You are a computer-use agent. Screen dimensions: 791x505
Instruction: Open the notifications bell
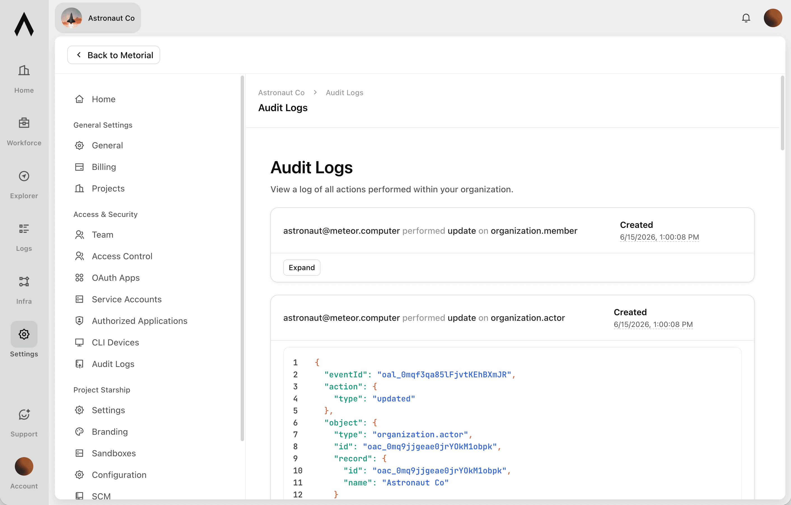746,18
